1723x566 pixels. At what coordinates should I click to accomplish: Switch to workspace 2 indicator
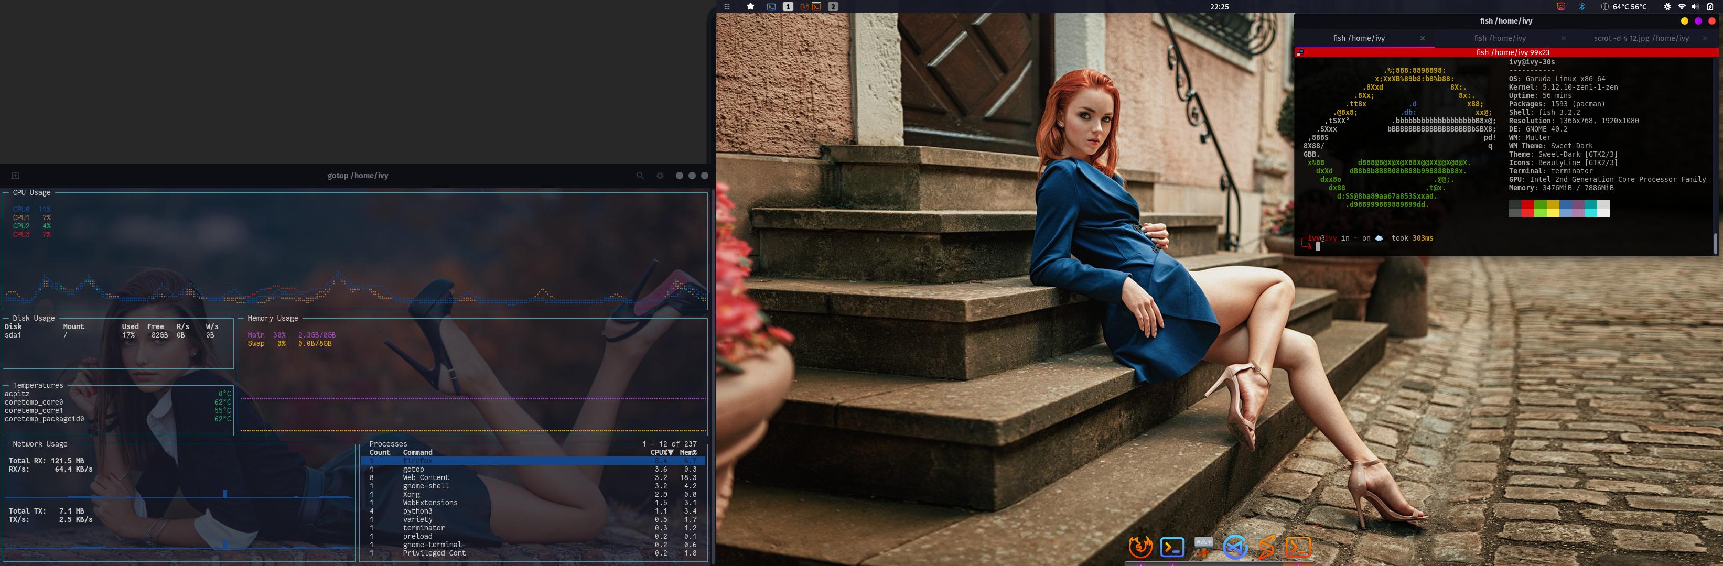coord(833,7)
